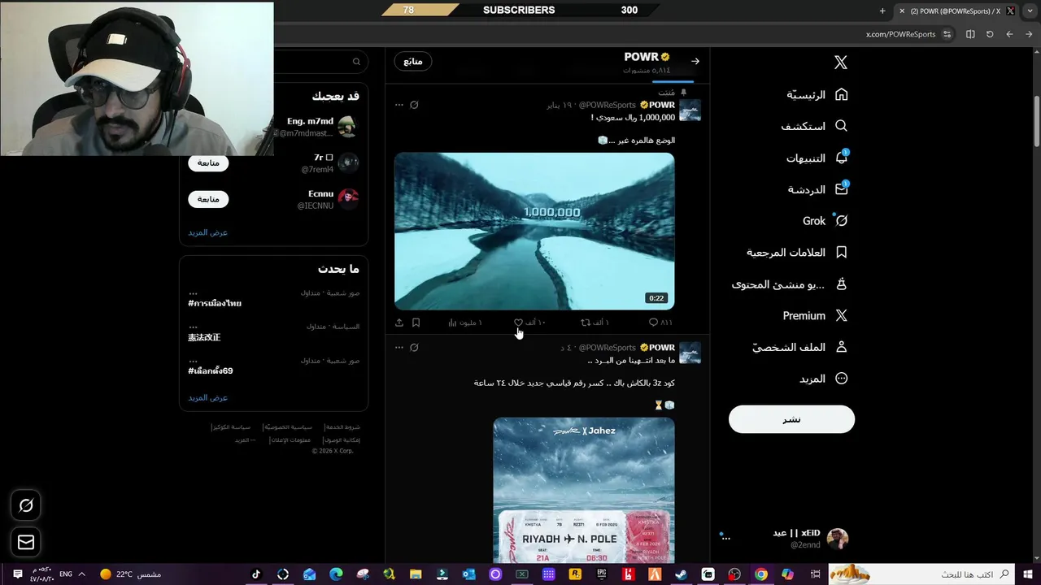1041x585 pixels.
Task: View analytics of pinned post
Action: pos(465,323)
